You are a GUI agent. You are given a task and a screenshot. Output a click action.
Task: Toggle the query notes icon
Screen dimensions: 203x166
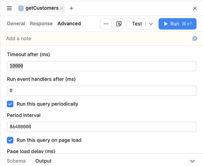click(x=119, y=24)
